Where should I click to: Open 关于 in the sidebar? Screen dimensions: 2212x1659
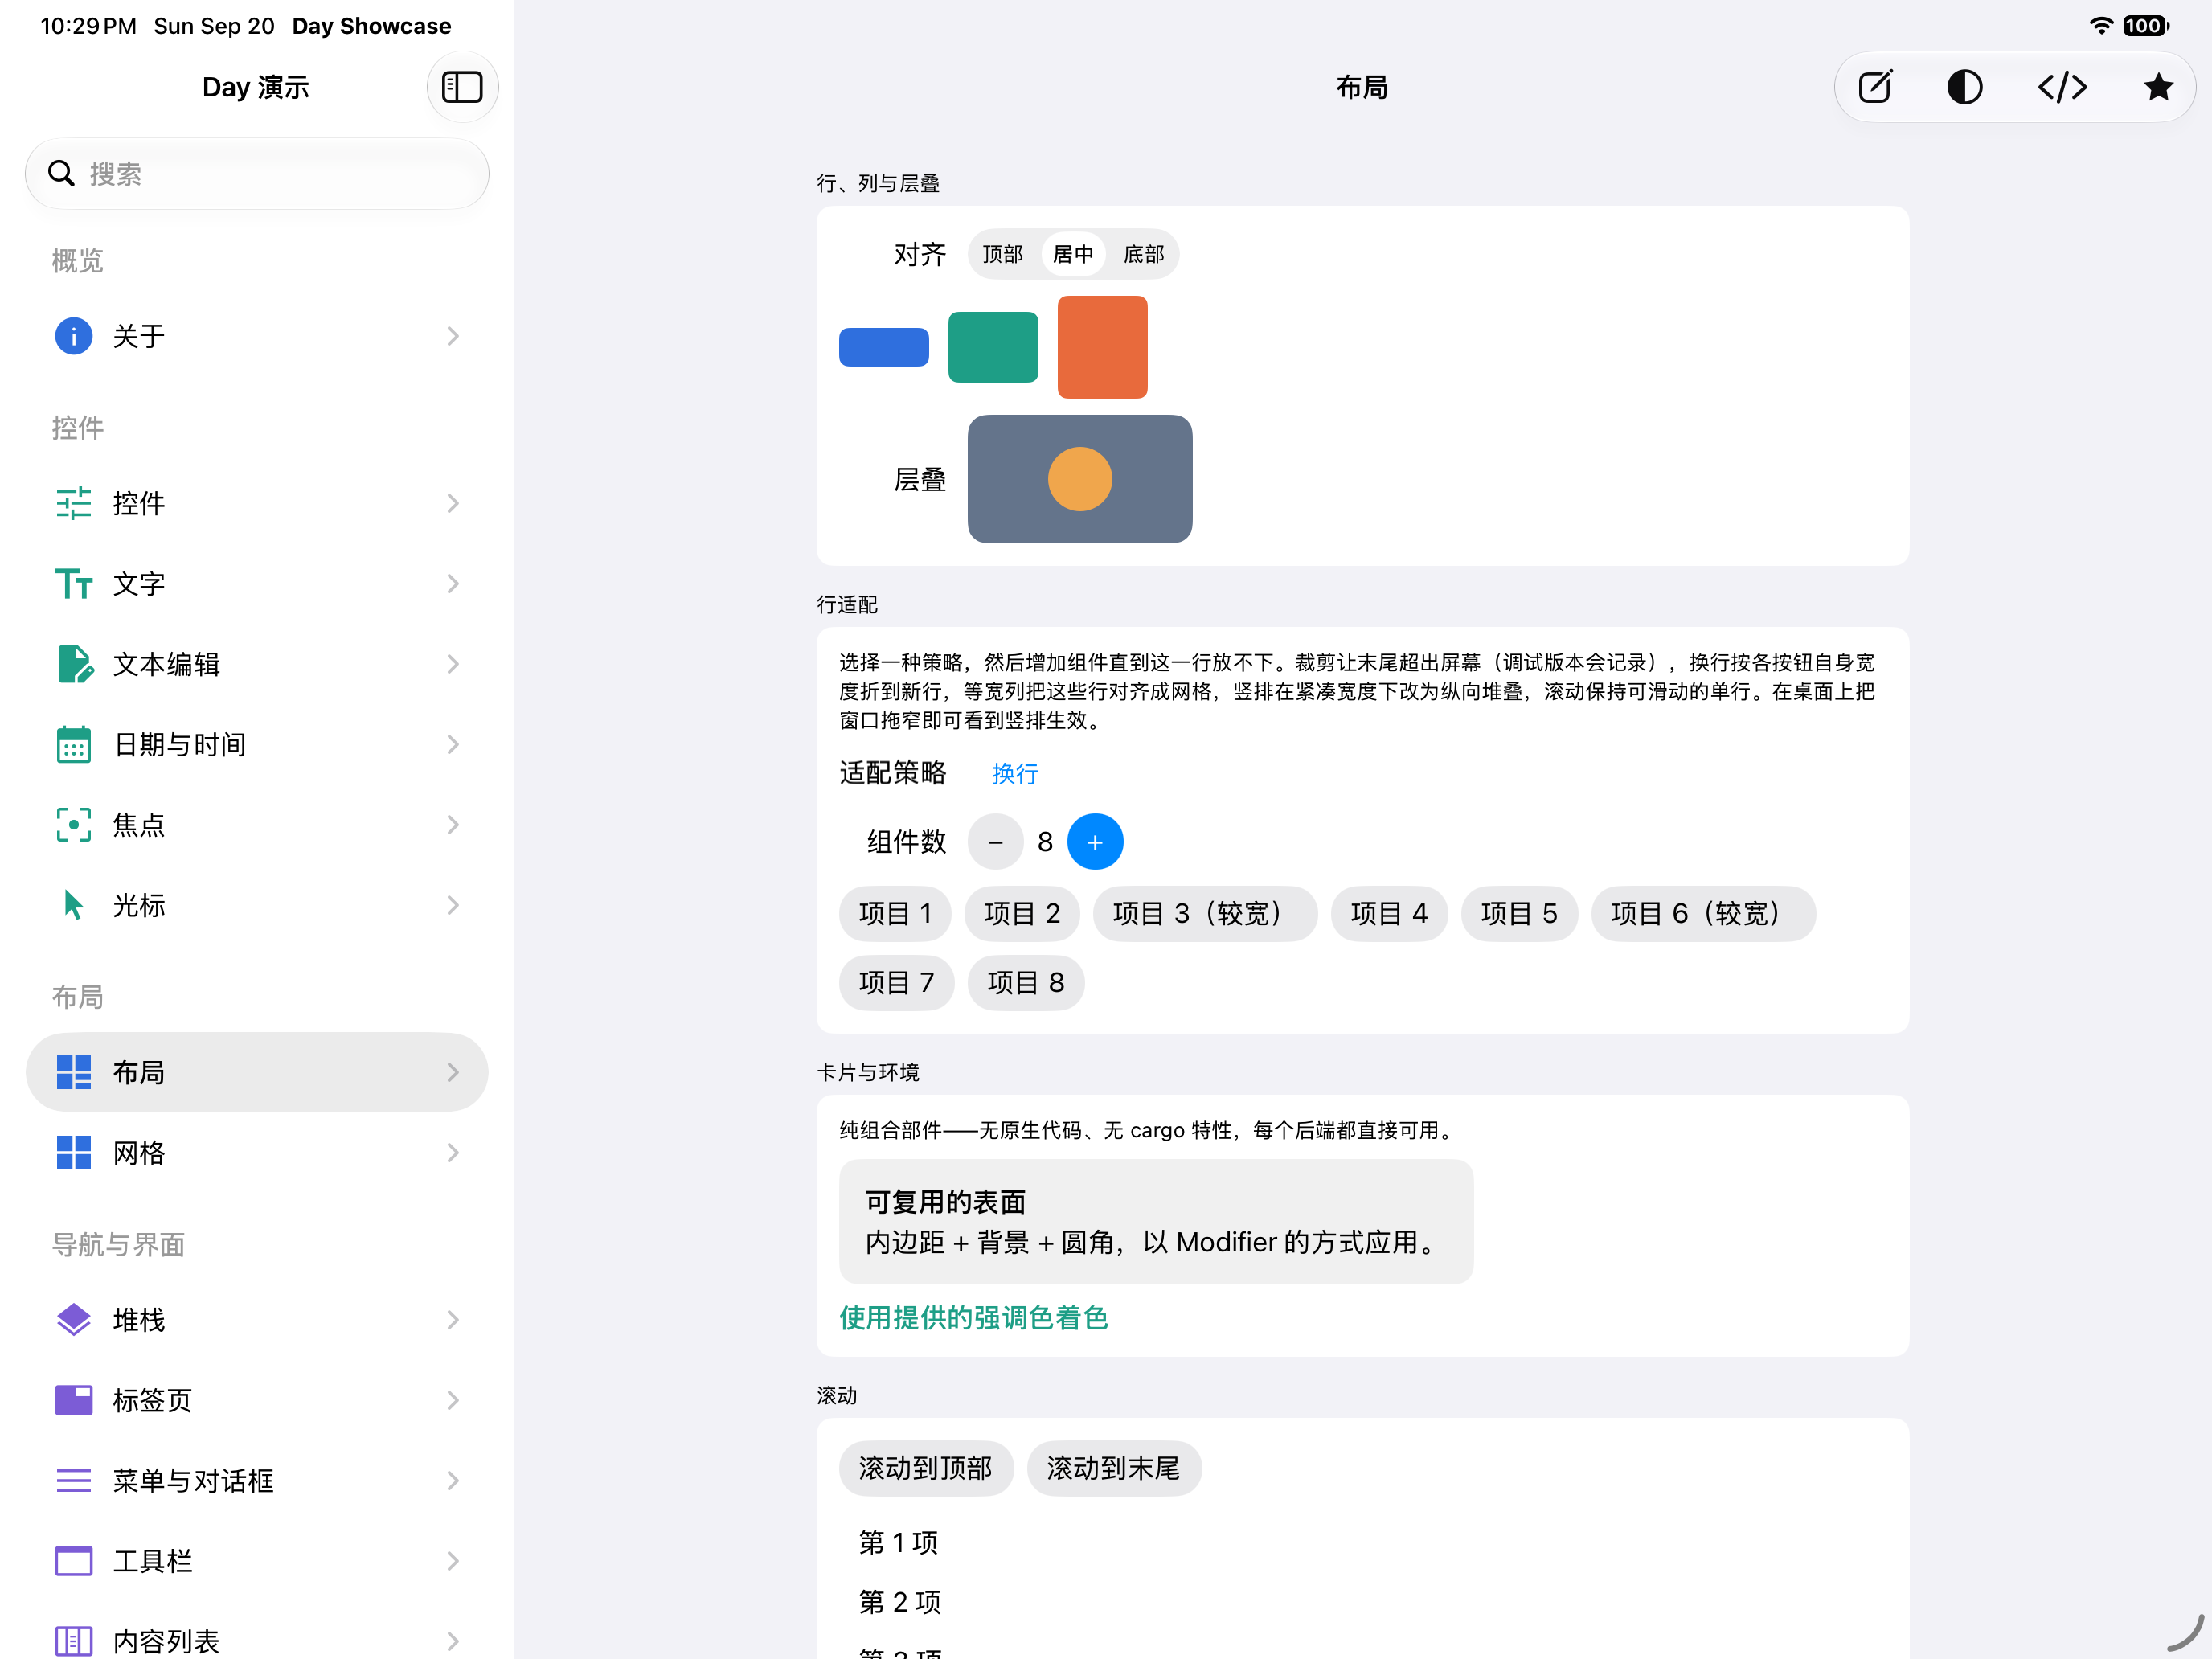[x=257, y=336]
